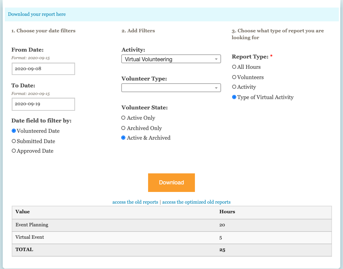Open 'access the optimized old reports' link
This screenshot has width=343, height=269.
(196, 202)
